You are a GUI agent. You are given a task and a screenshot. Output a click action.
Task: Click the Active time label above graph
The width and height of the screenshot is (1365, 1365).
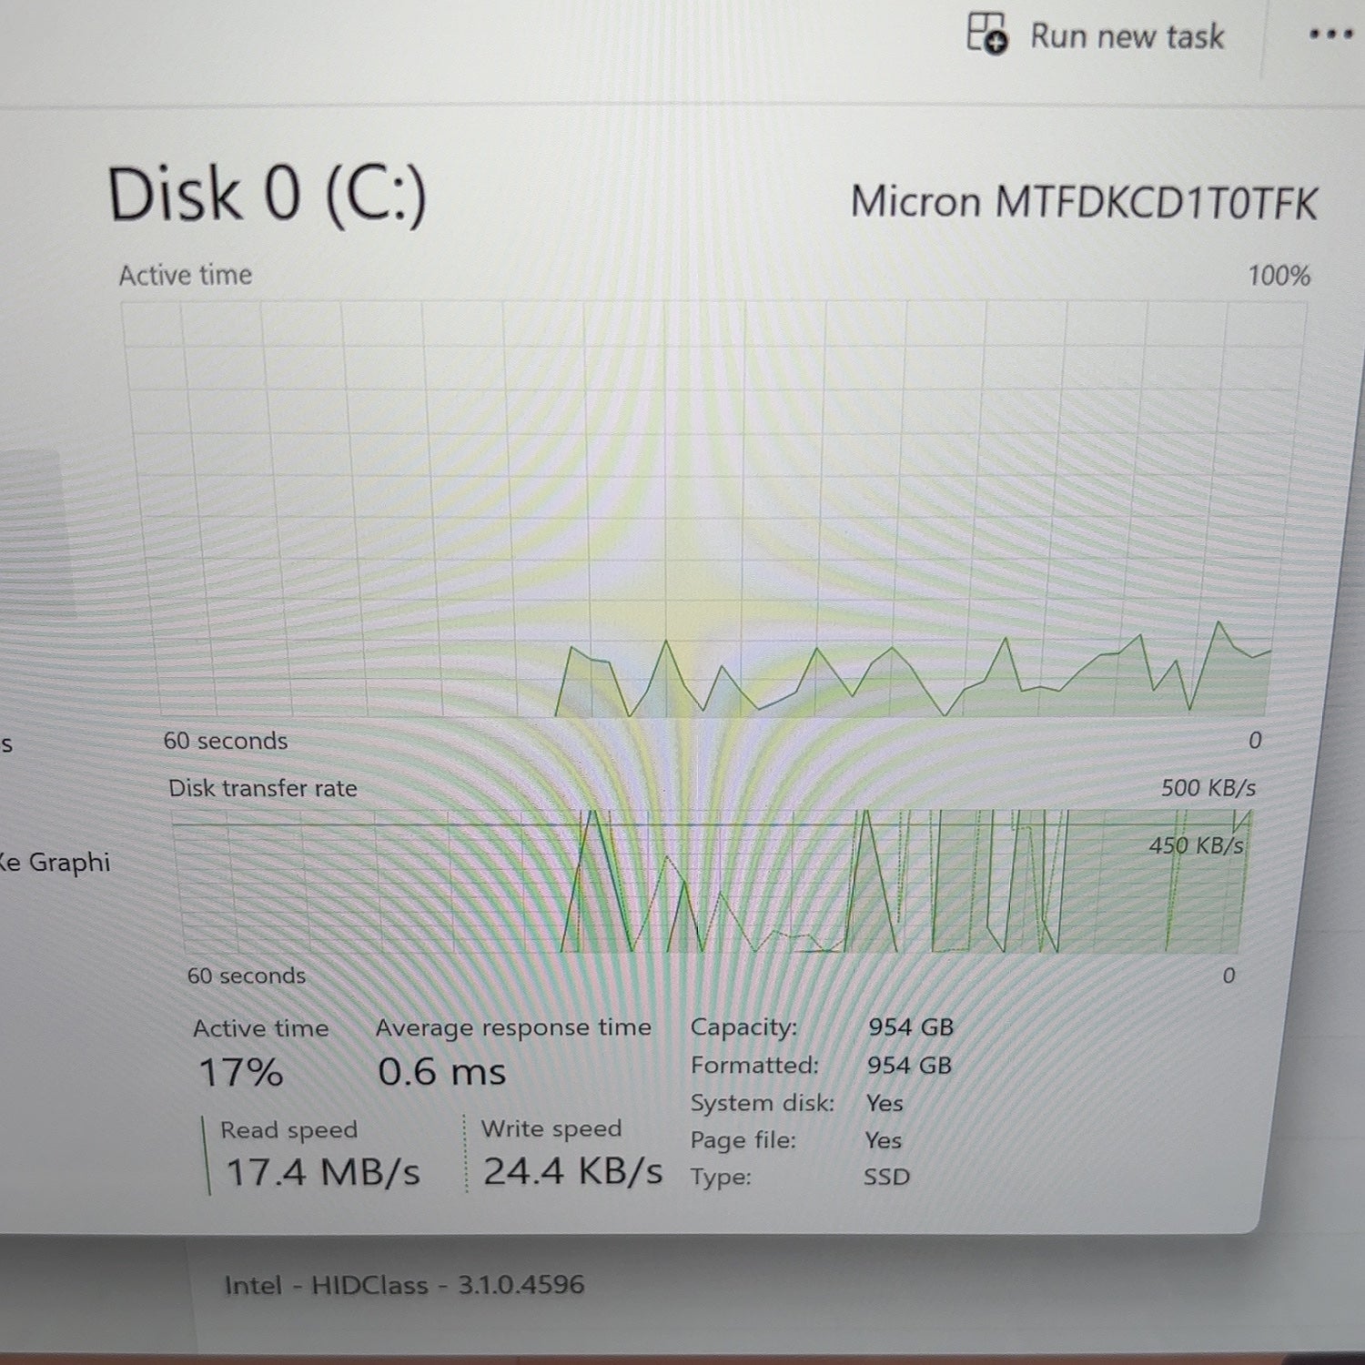tap(186, 275)
